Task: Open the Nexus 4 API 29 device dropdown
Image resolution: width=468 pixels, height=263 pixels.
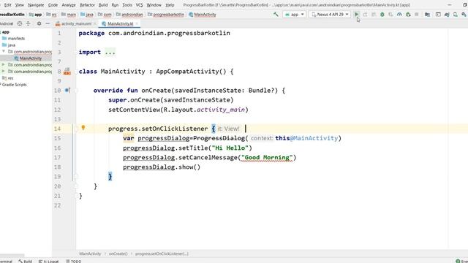Action: pos(330,15)
